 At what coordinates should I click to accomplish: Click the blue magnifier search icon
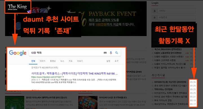117,53
